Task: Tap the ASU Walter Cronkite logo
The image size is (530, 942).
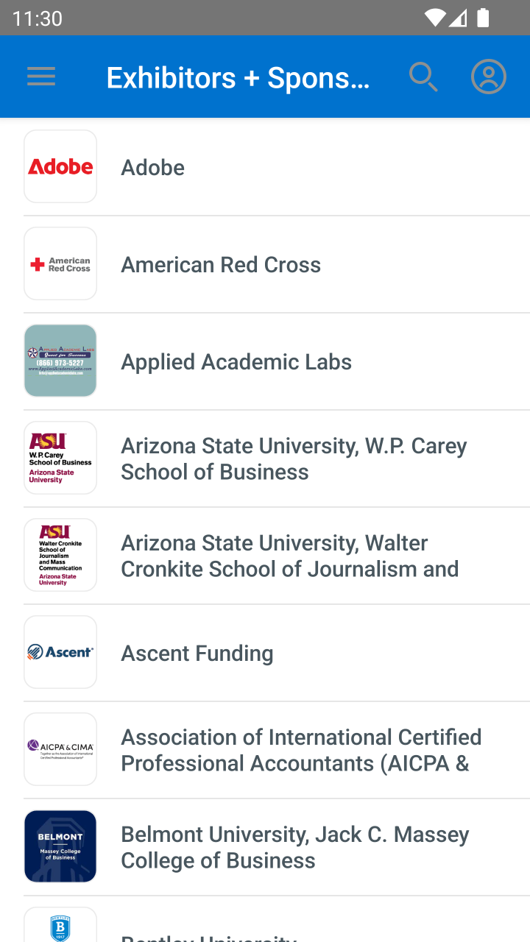Action: 60,555
